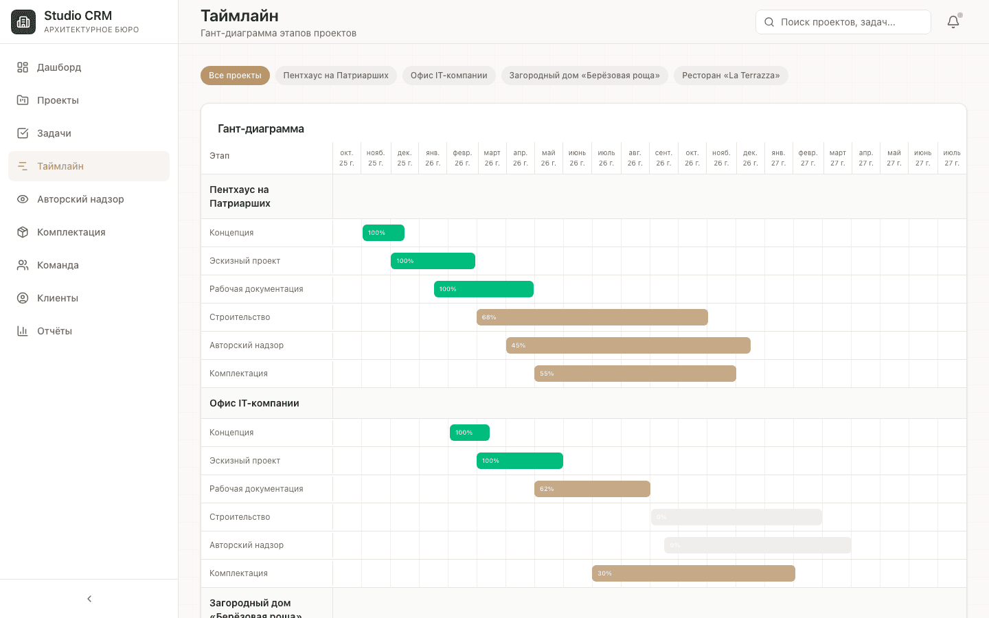
Task: Click the июль 27 г. month header
Action: tap(952, 158)
